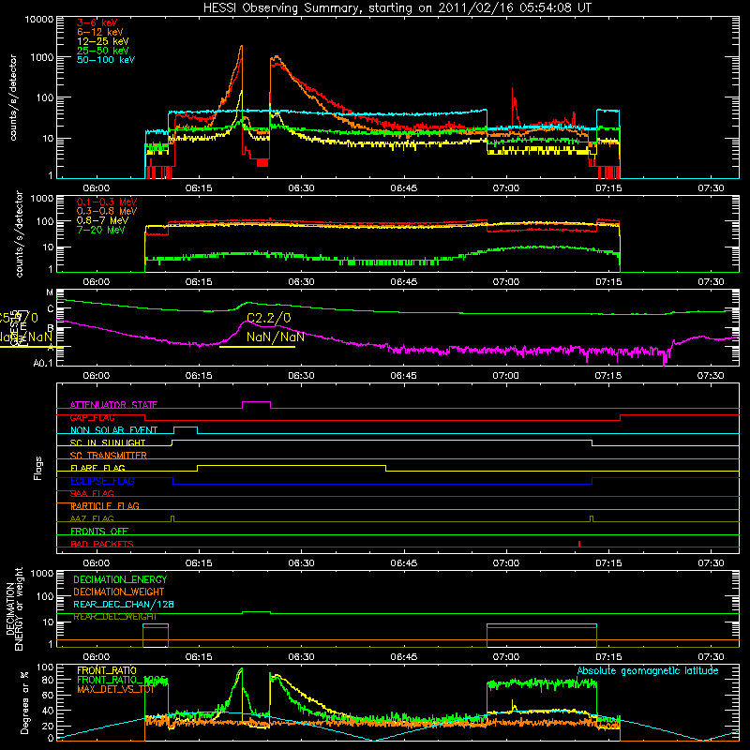750x750 pixels.
Task: Click the 06:00 tick label under the decimation panel
Action: point(97,657)
